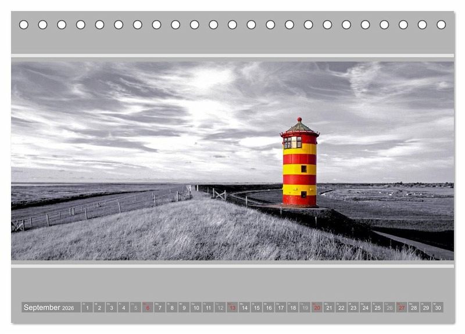This screenshot has height=334, width=465.
Task: Select day 4 in the calendar strip
Action: [123, 307]
